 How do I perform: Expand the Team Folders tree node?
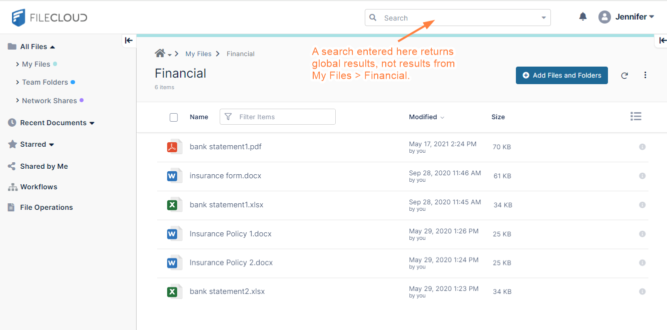point(18,82)
